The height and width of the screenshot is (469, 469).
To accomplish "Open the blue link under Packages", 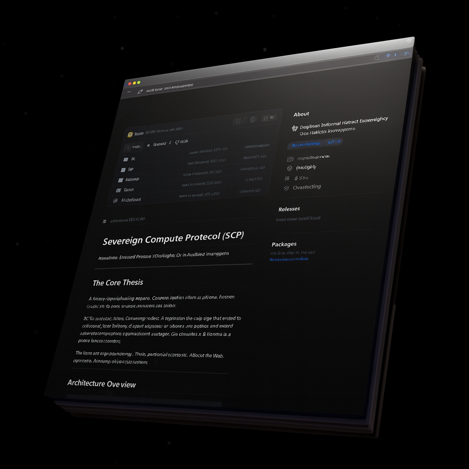I will (x=289, y=259).
